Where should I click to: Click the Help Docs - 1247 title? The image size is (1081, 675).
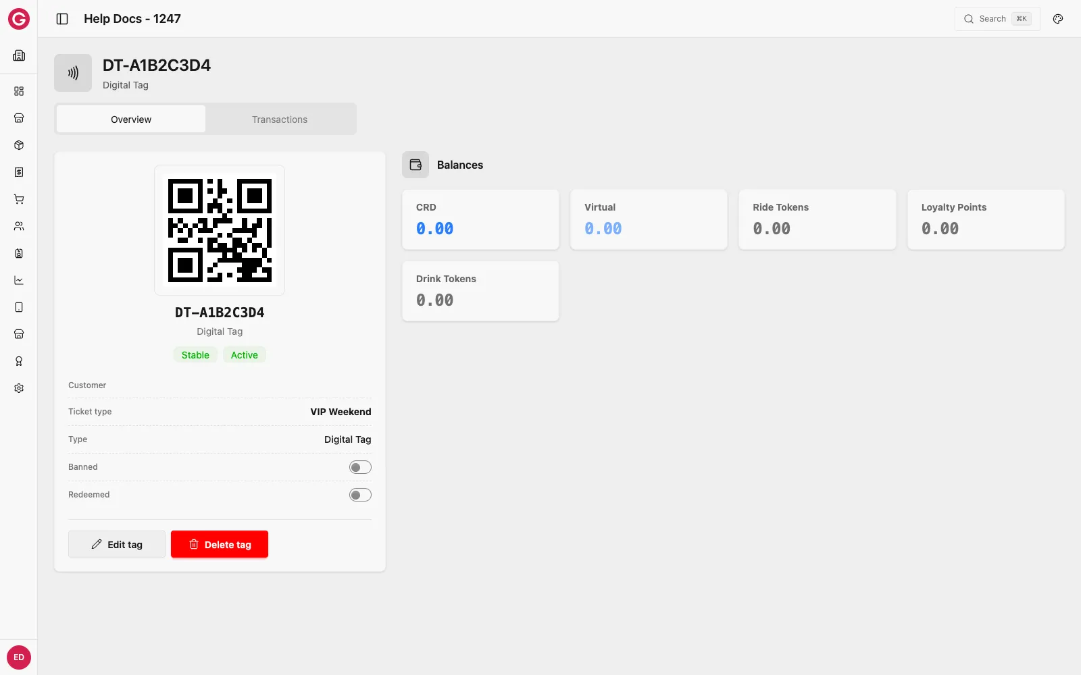pyautogui.click(x=132, y=19)
